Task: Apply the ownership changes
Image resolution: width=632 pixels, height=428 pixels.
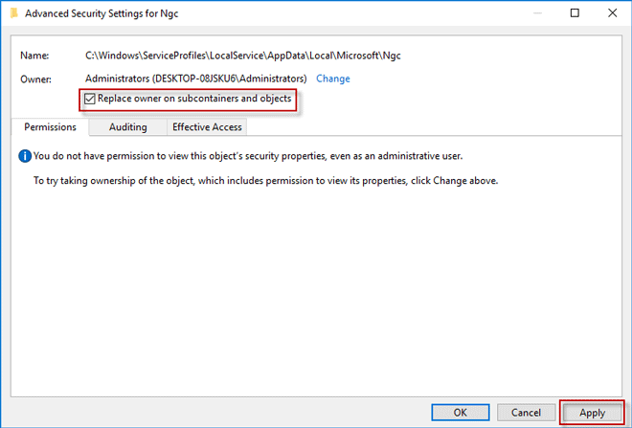Action: coord(592,413)
